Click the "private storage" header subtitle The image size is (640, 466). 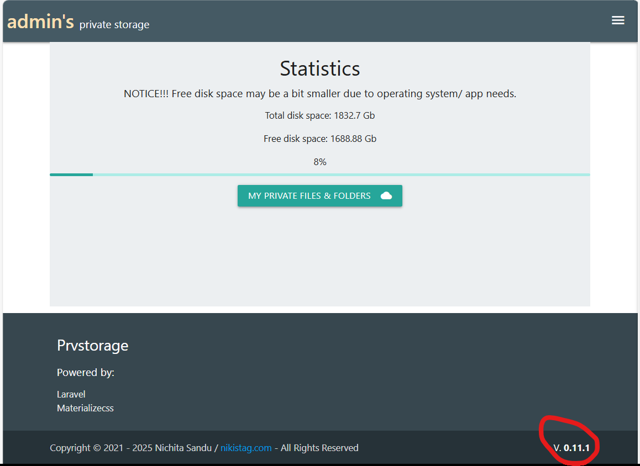[114, 25]
